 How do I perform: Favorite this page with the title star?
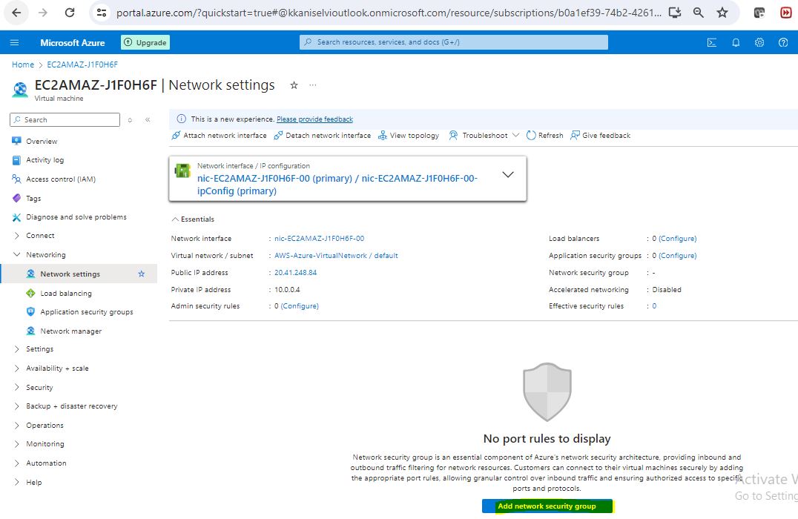click(294, 85)
